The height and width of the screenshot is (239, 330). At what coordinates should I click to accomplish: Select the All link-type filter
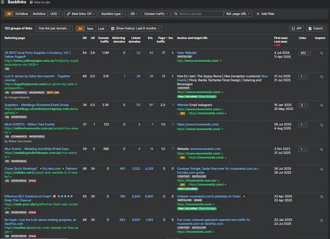(x=9, y=14)
